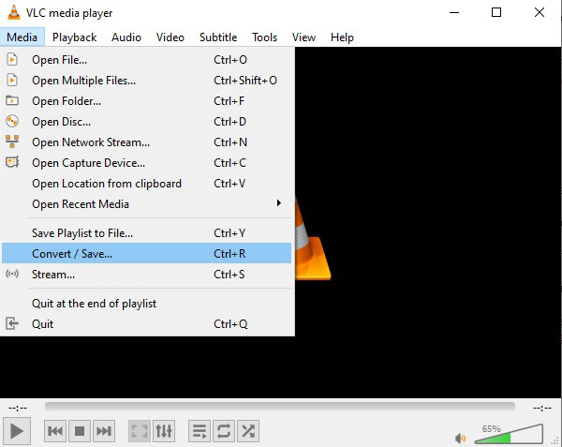Select Stream... menu entry
Image resolution: width=562 pixels, height=447 pixels.
point(146,275)
